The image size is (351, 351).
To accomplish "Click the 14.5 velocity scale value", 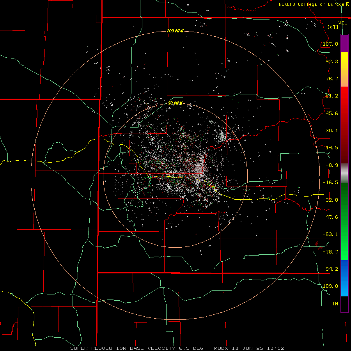I will [332, 148].
